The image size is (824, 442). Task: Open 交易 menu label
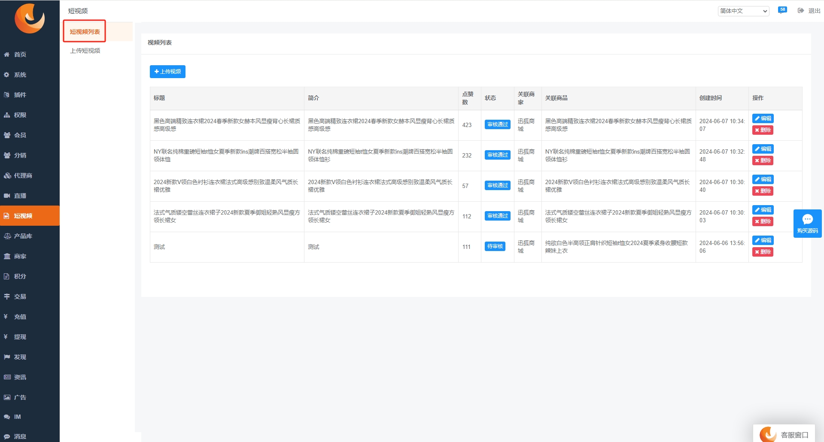pos(20,297)
